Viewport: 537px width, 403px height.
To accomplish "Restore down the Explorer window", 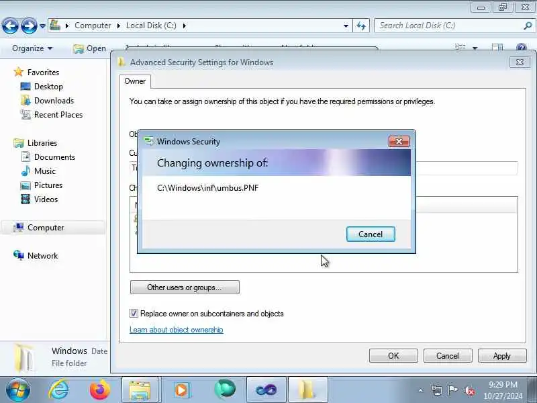I will tap(502, 7).
